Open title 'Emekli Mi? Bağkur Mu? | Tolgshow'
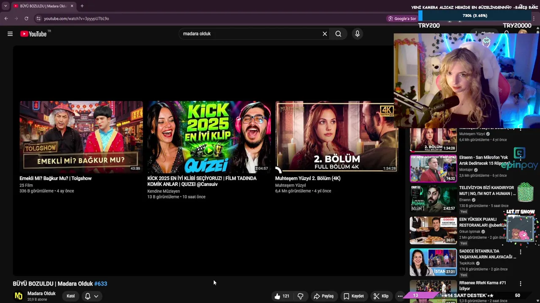Image resolution: width=540 pixels, height=303 pixels. coord(55,178)
